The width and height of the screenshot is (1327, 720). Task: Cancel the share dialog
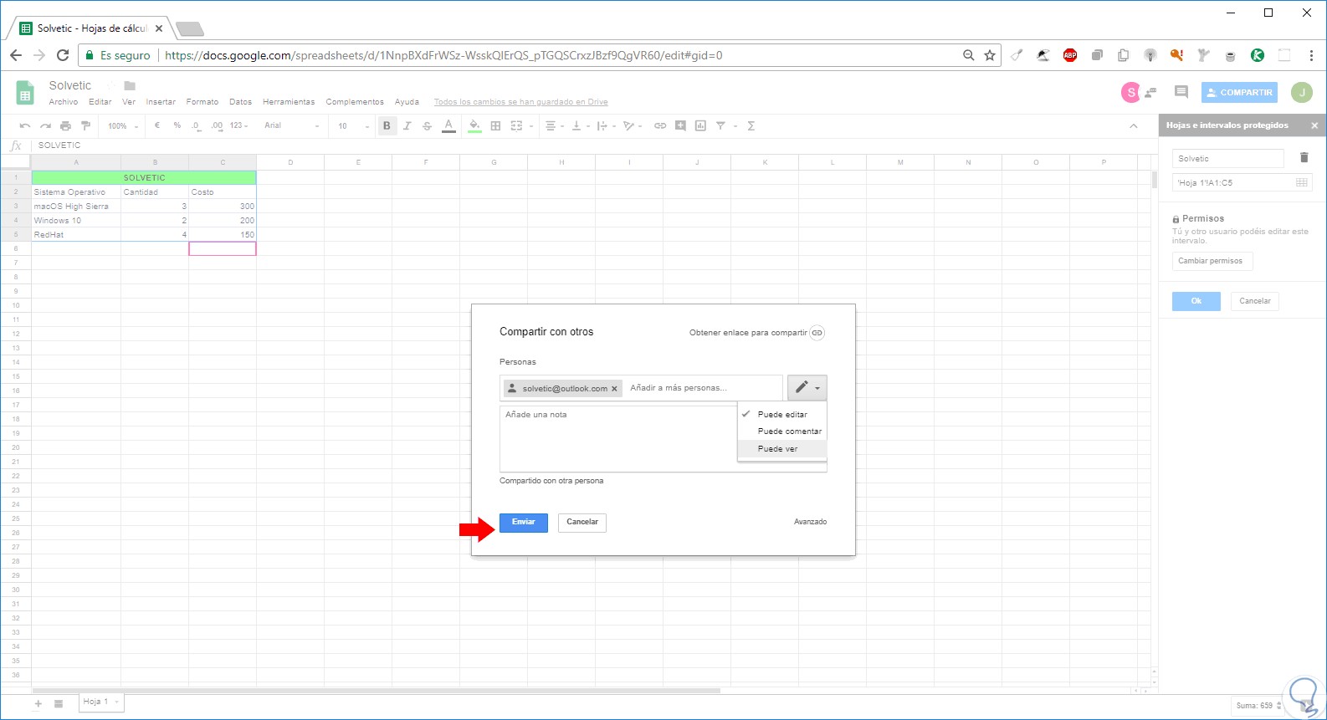(x=582, y=523)
